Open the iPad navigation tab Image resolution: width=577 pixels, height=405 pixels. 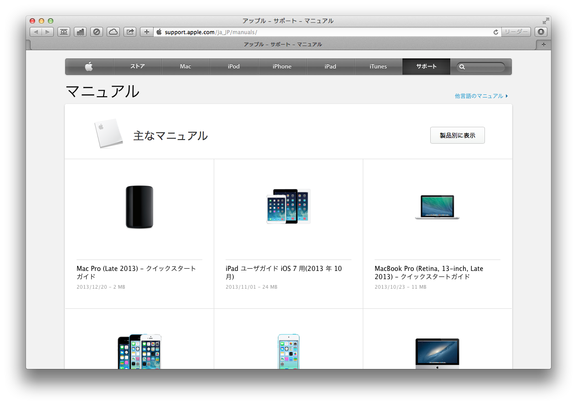pos(330,67)
